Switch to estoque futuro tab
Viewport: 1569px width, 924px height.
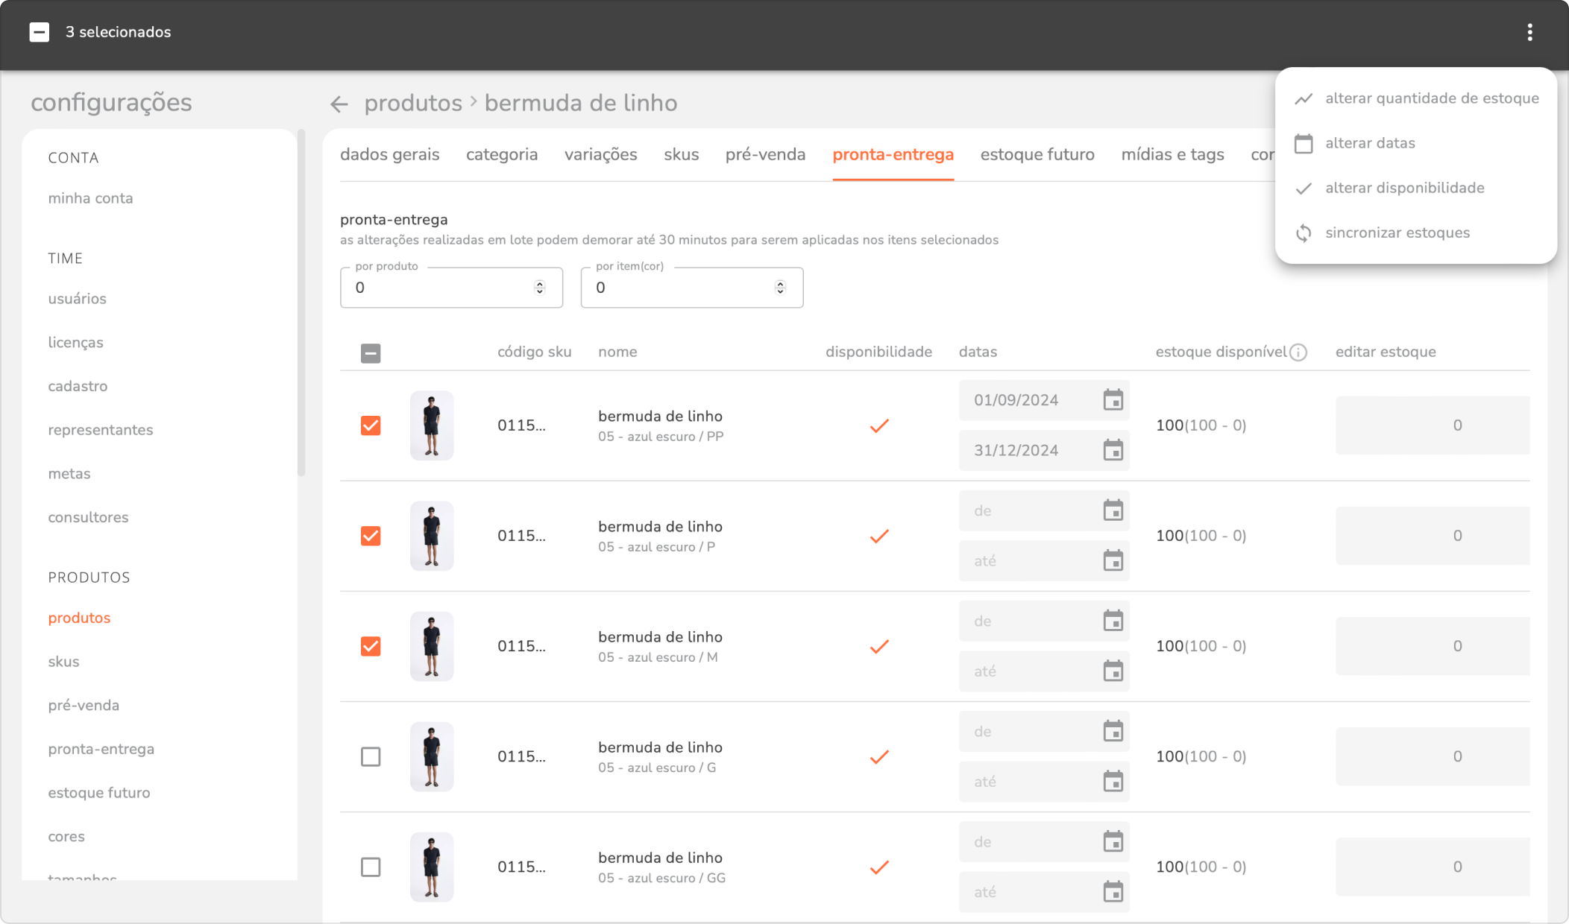pyautogui.click(x=1037, y=154)
